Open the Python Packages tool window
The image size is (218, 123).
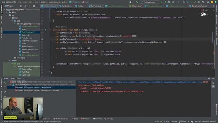(x=61, y=119)
